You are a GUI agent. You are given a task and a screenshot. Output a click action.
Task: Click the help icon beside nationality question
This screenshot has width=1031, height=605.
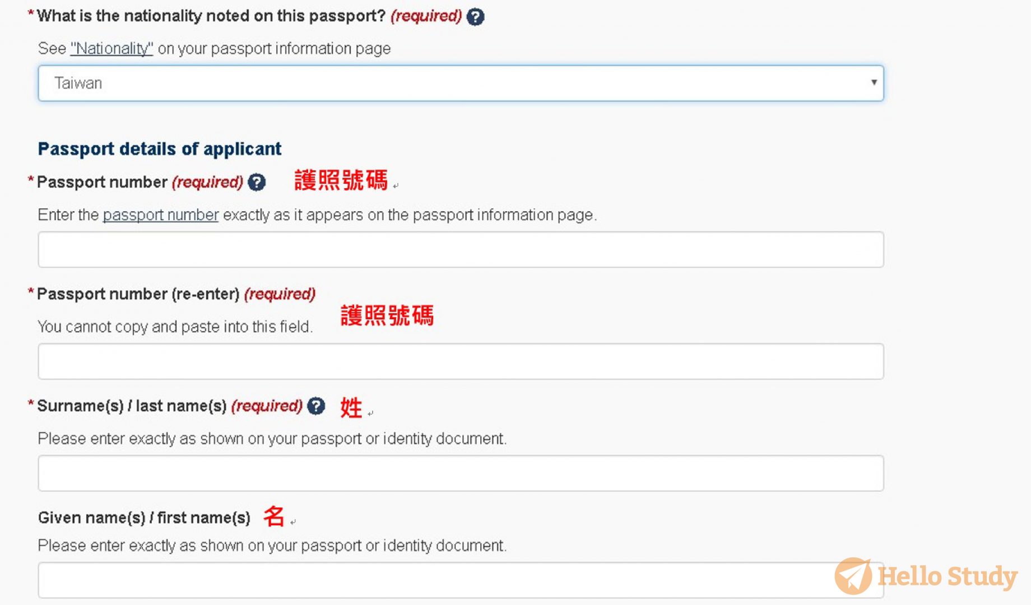(x=475, y=17)
